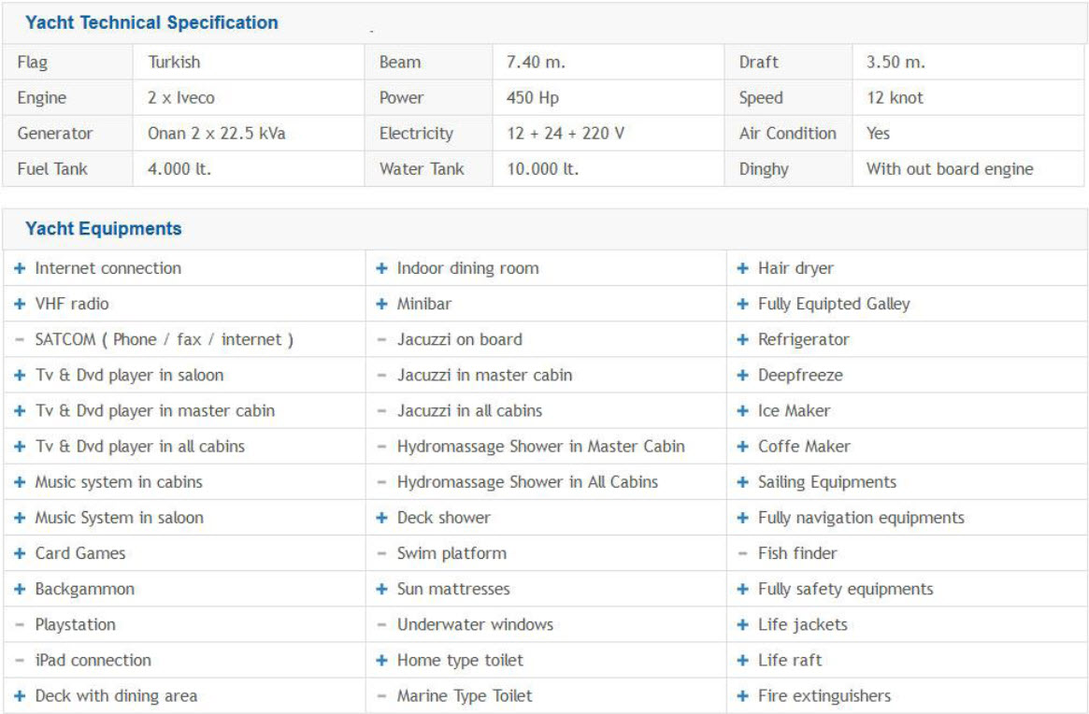
Task: Click the plus icon beside Internet connection
Action: point(20,268)
